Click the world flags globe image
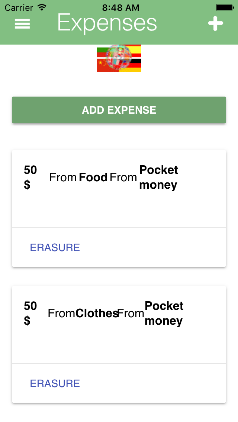 (119, 58)
